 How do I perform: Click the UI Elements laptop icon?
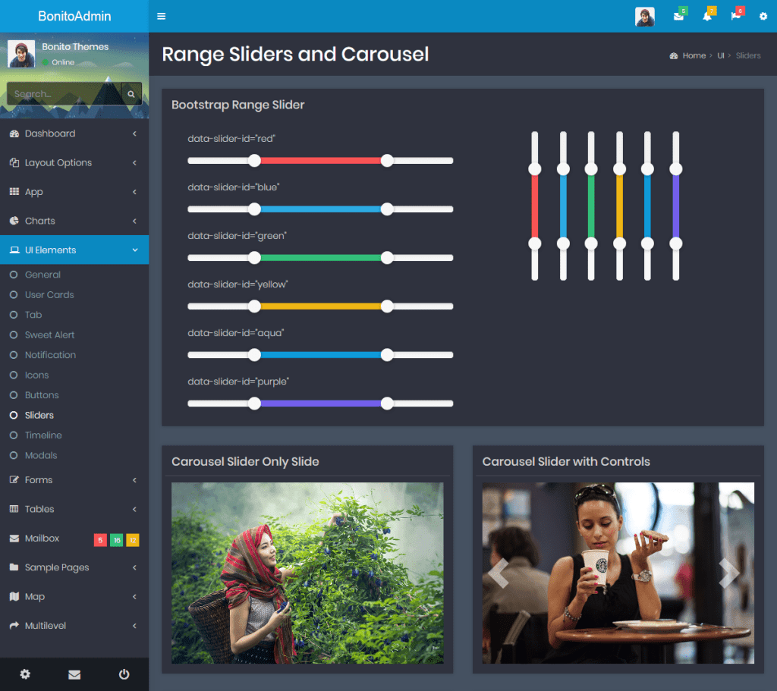14,250
